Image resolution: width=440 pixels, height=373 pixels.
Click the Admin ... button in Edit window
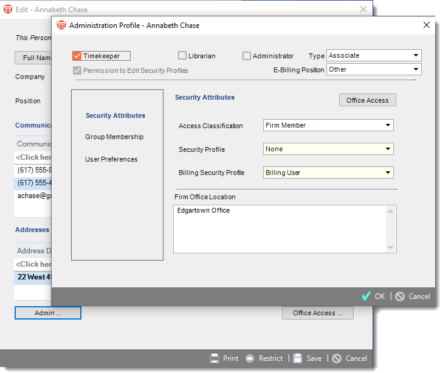point(48,313)
